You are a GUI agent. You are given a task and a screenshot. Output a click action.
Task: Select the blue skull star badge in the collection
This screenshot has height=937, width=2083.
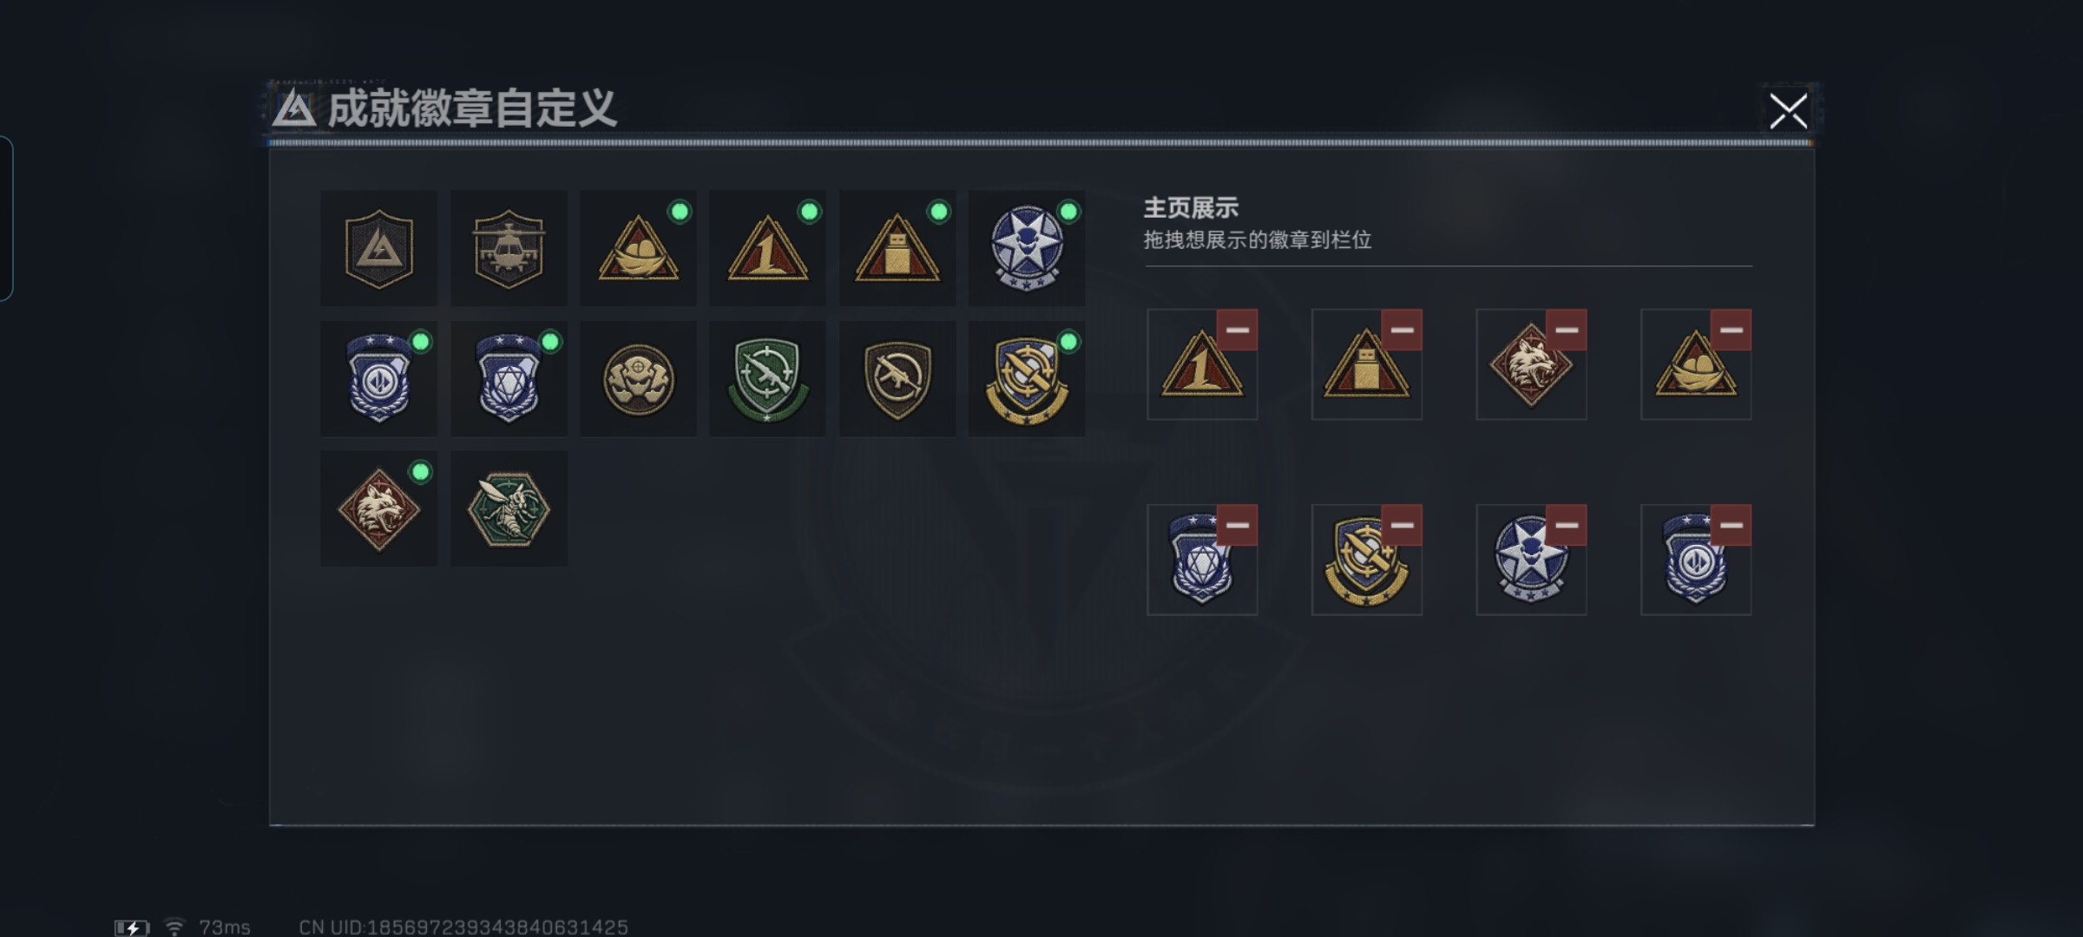click(1027, 248)
